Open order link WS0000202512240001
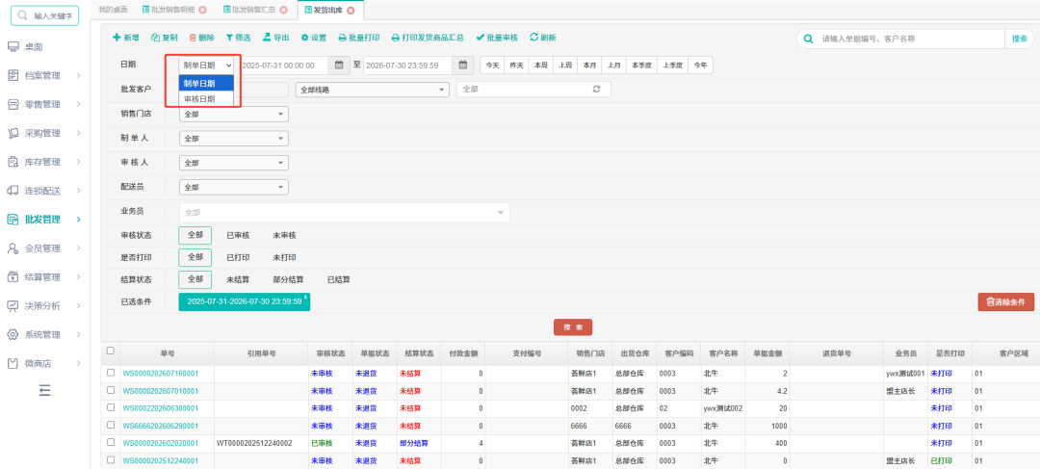Viewport: 1040px width, 469px height. 160,460
